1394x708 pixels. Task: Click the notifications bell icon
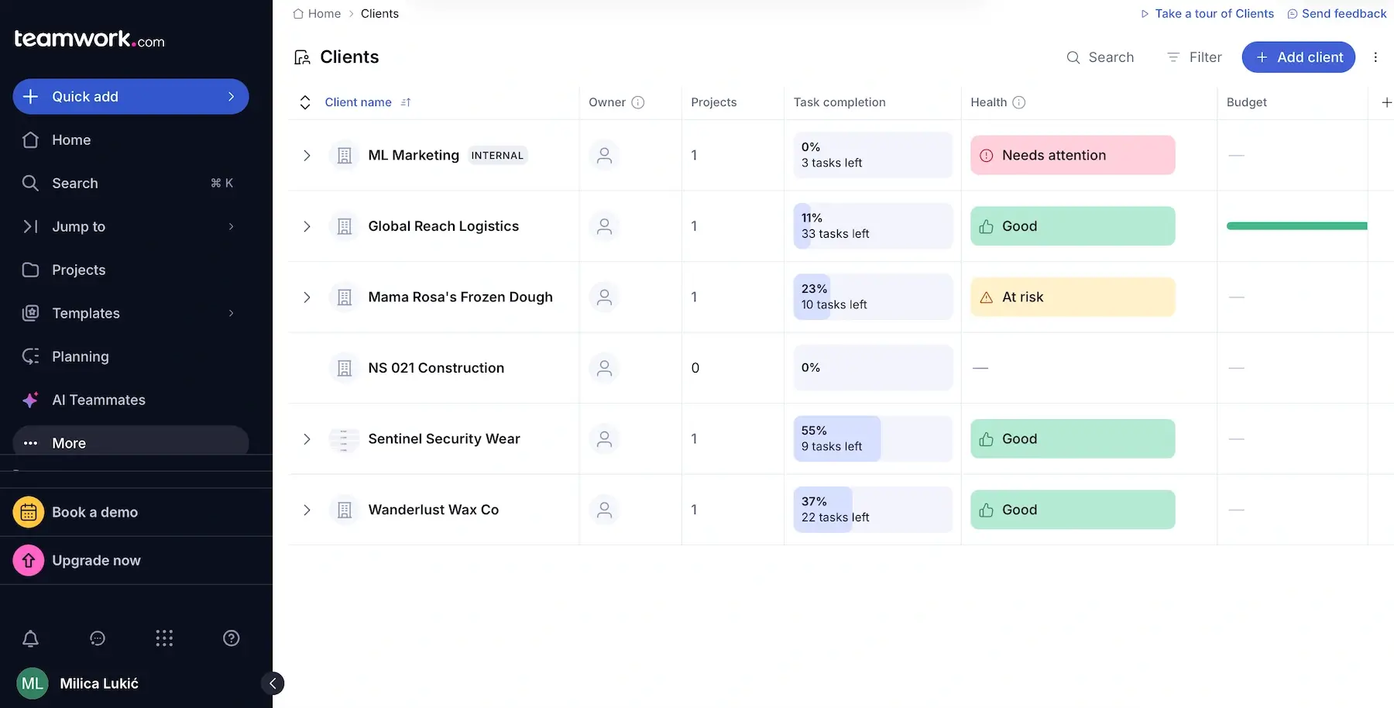30,638
